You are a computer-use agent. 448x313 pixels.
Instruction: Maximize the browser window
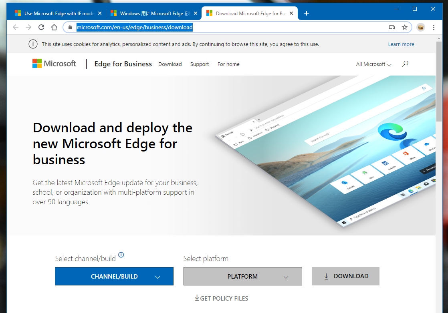click(x=415, y=9)
